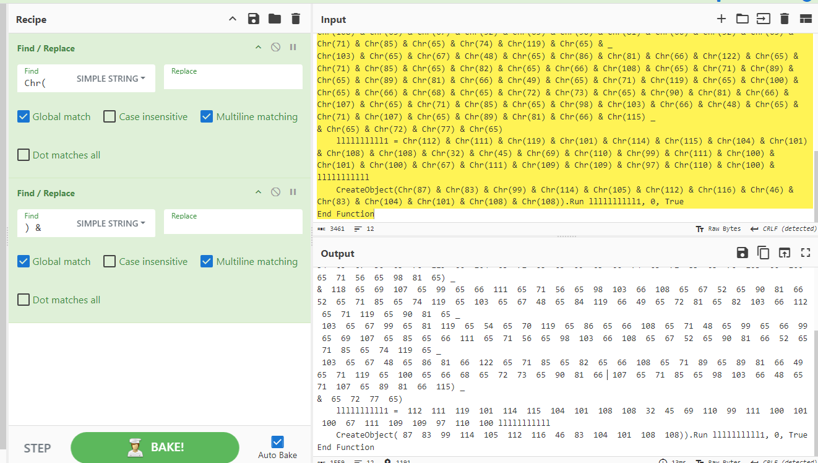The height and width of the screenshot is (463, 818).
Task: Click the green BAKE! button
Action: coord(155,447)
